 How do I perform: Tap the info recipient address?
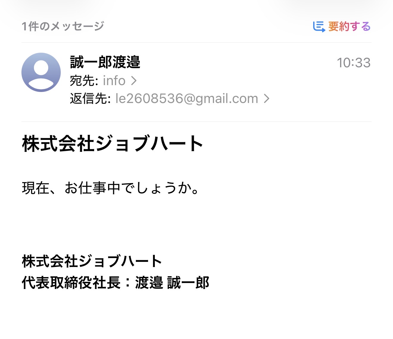[x=114, y=81]
